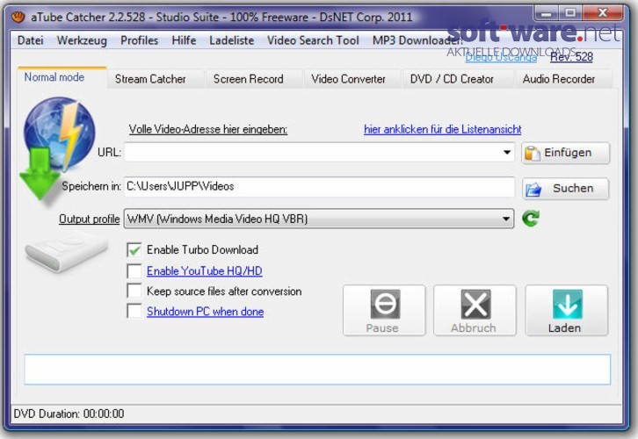Click the empty download status list box
Screen dimensions: 638x439
point(317,369)
